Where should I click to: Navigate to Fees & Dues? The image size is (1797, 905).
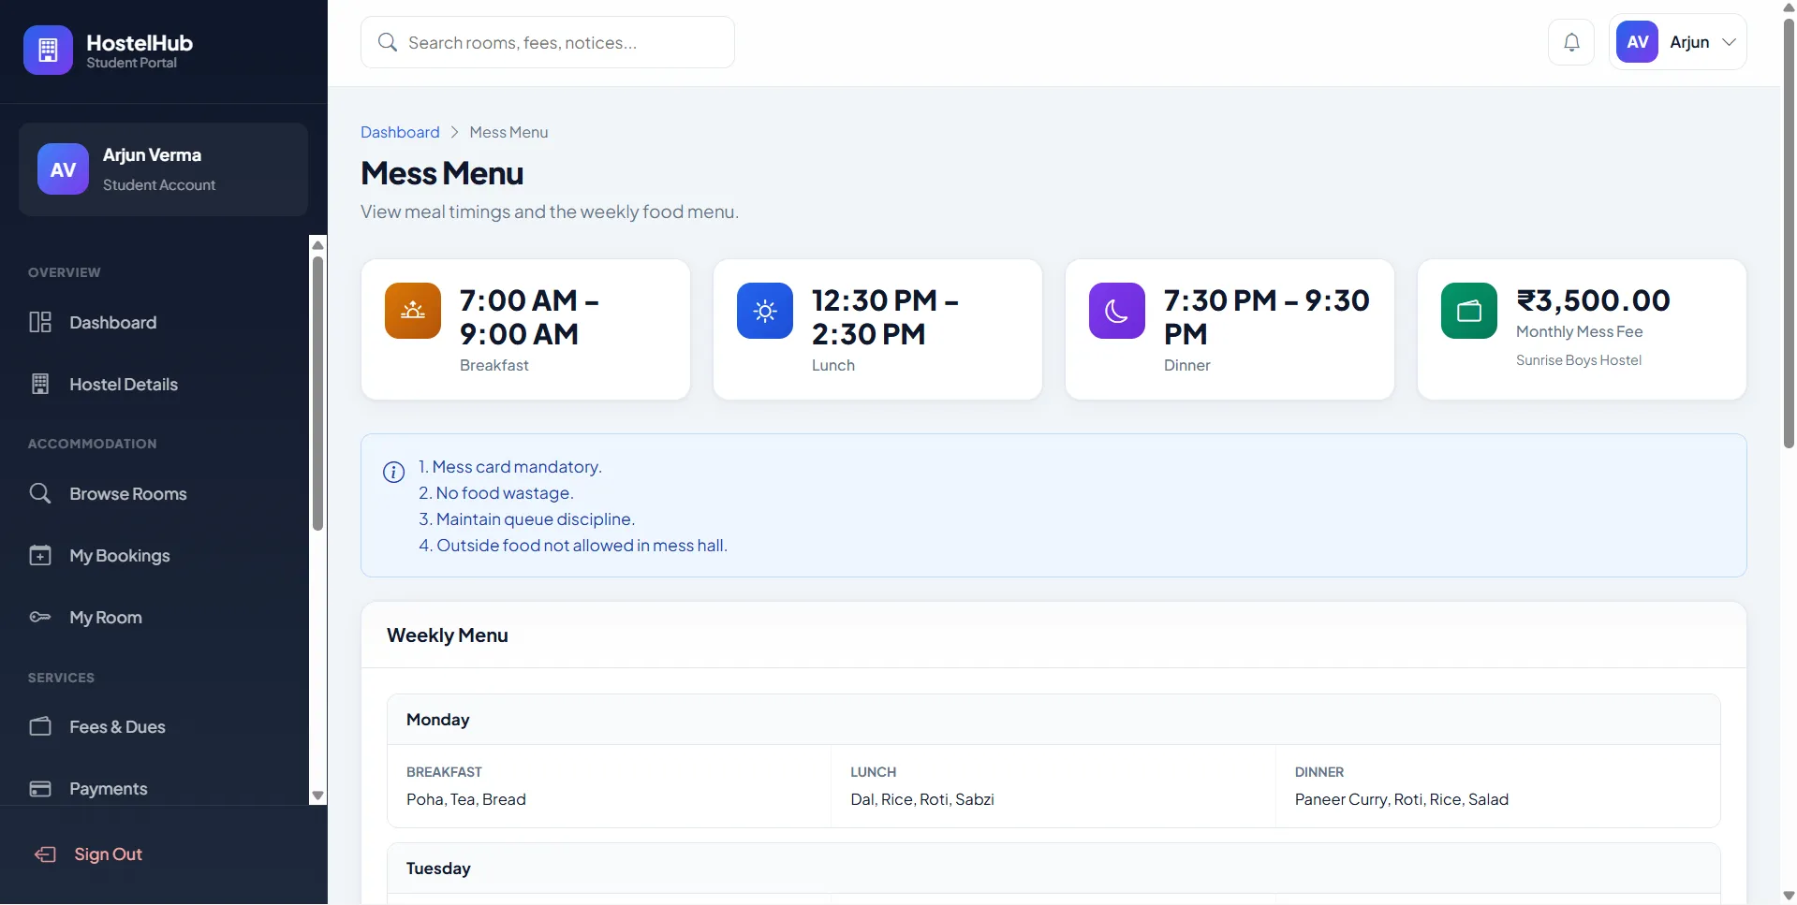click(155, 726)
